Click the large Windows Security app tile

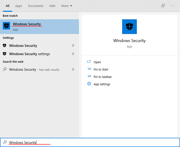(x=129, y=27)
